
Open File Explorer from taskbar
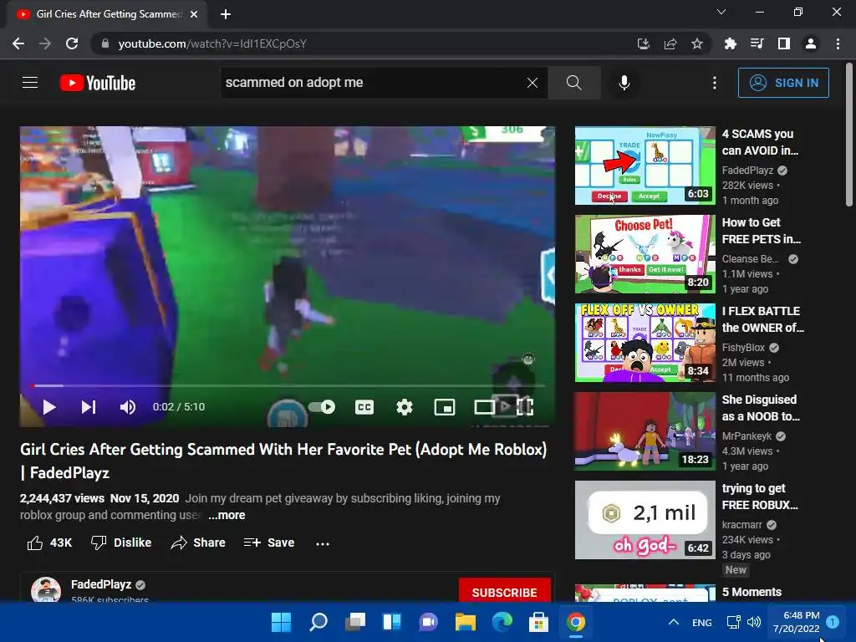(x=466, y=622)
